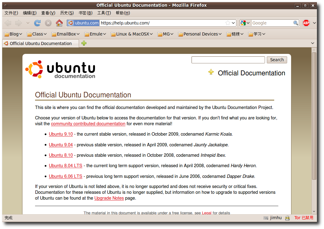
Task: Open the Ubuntu 8.04 LTS link
Action: click(65, 166)
